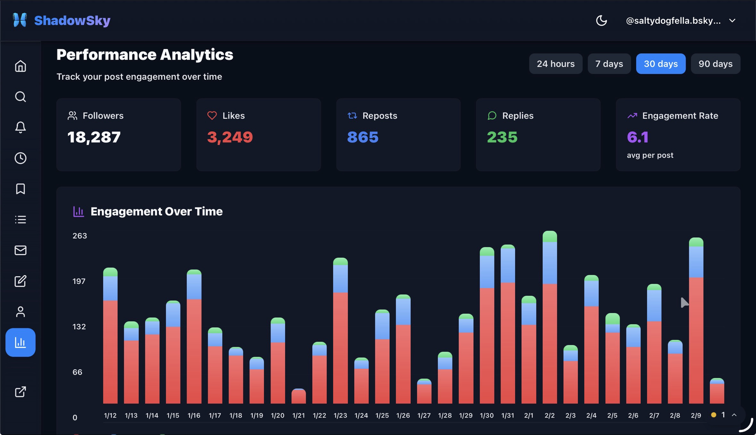This screenshot has height=435, width=756.
Task: Click the ShadowSky logo link
Action: tap(61, 20)
